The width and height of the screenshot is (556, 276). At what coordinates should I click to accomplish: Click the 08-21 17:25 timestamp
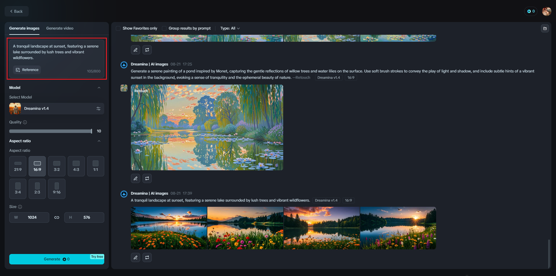181,64
